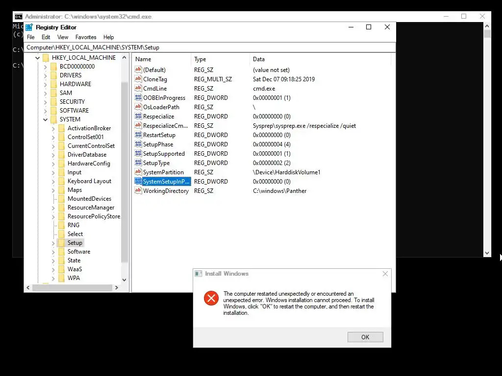Collapse the HKEY_LOCAL_MACHINE tree node

(37, 58)
